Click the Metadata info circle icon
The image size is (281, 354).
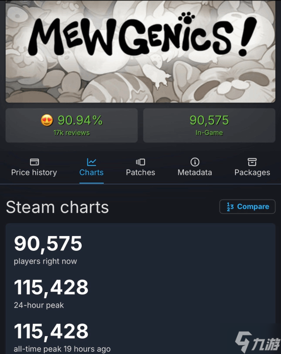195,162
